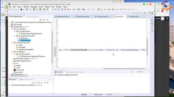Click the green Run button in toolbar
Screen dimensions: 174x97
point(79,9)
